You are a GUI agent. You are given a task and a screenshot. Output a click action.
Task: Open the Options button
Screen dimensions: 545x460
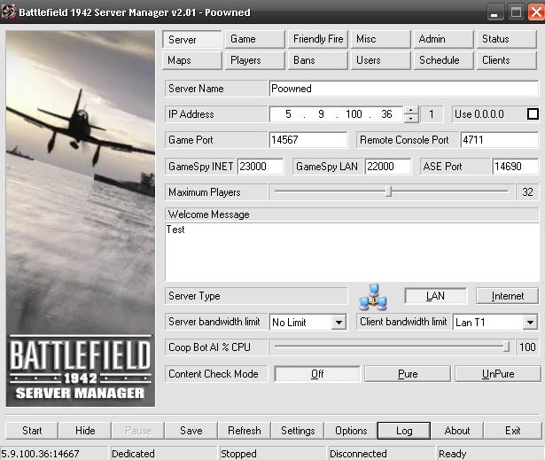(x=351, y=431)
